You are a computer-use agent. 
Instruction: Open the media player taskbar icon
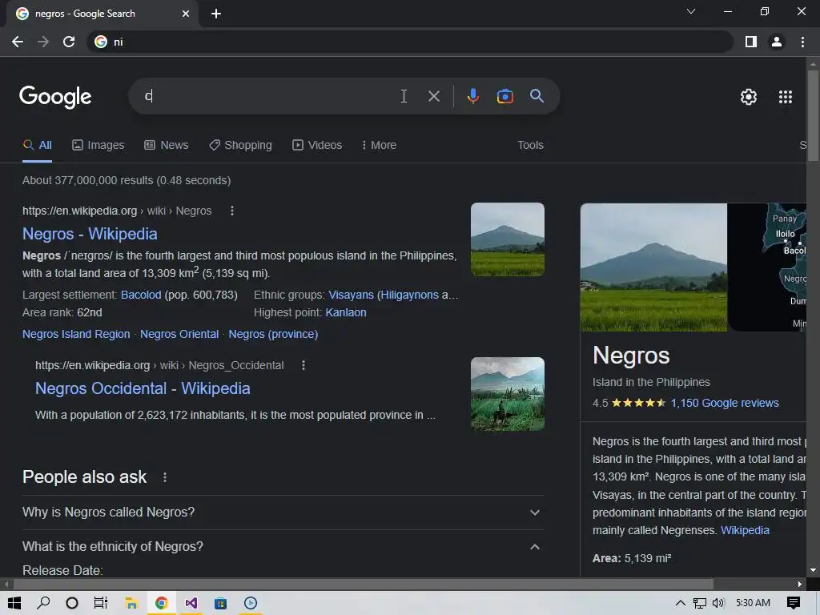251,603
